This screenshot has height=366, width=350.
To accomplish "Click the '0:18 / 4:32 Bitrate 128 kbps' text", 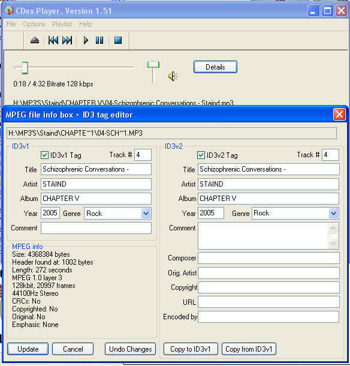I will point(53,84).
